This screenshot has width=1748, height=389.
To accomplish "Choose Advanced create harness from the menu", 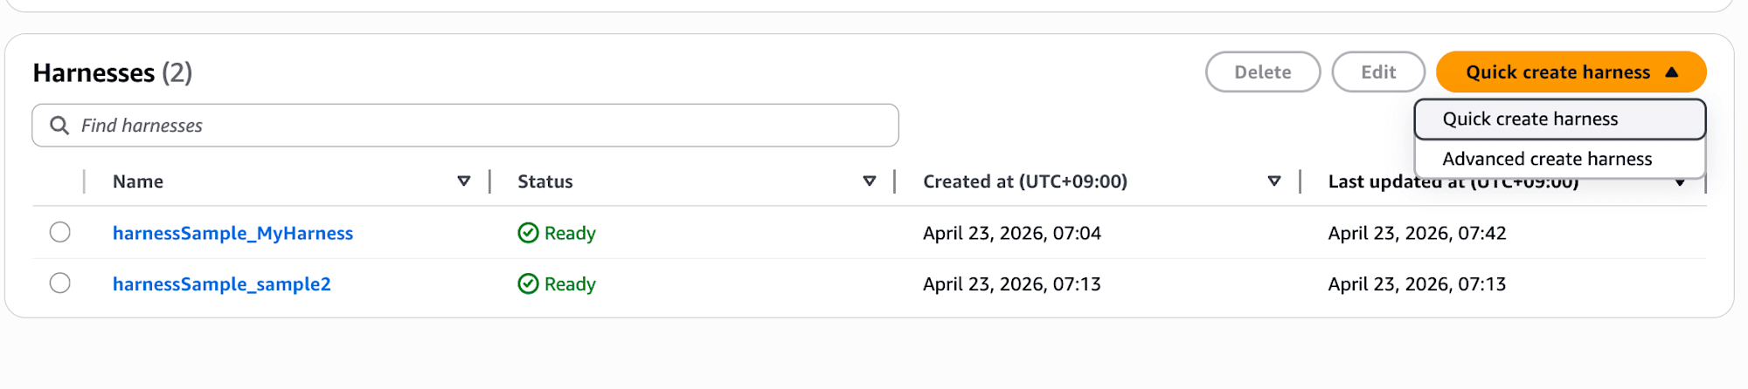I will pyautogui.click(x=1547, y=160).
